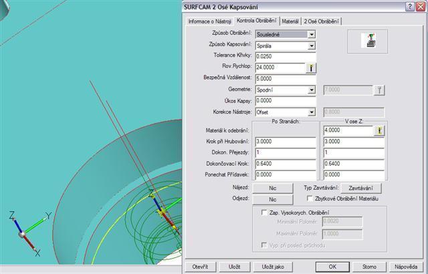Click V ose Z Dokončovací Krok field

[x=354, y=164]
